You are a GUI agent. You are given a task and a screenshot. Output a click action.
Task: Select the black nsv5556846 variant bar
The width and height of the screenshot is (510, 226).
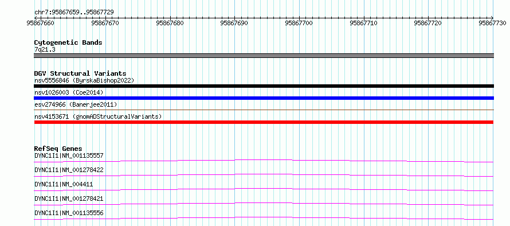264,86
